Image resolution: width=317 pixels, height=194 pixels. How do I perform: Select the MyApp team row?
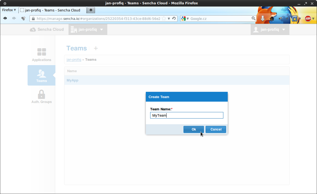(177, 80)
